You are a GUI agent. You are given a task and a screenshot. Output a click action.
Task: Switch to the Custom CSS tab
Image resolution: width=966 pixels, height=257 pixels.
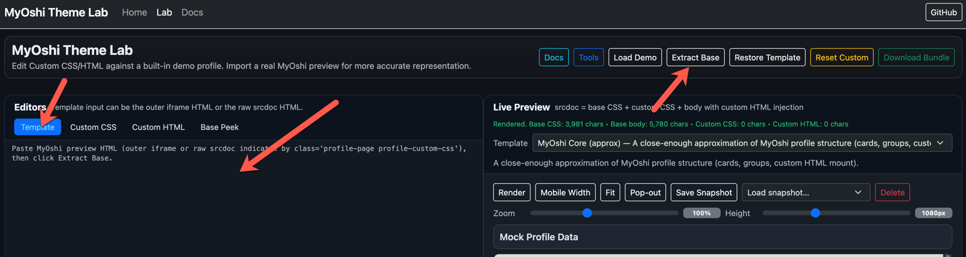(x=93, y=127)
